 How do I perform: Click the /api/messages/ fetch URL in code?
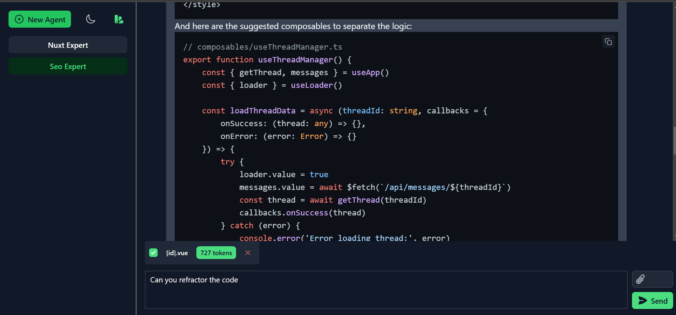point(417,187)
